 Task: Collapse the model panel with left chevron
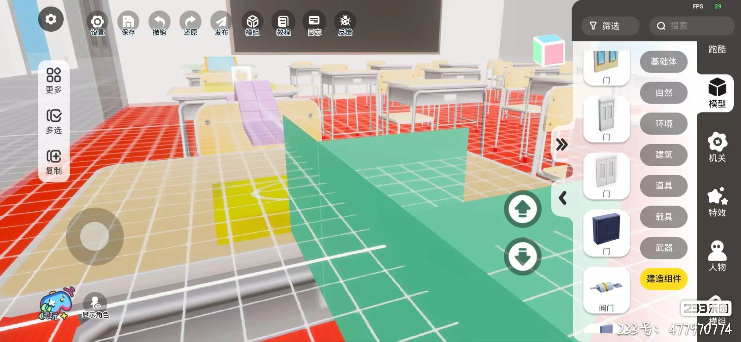(x=563, y=198)
